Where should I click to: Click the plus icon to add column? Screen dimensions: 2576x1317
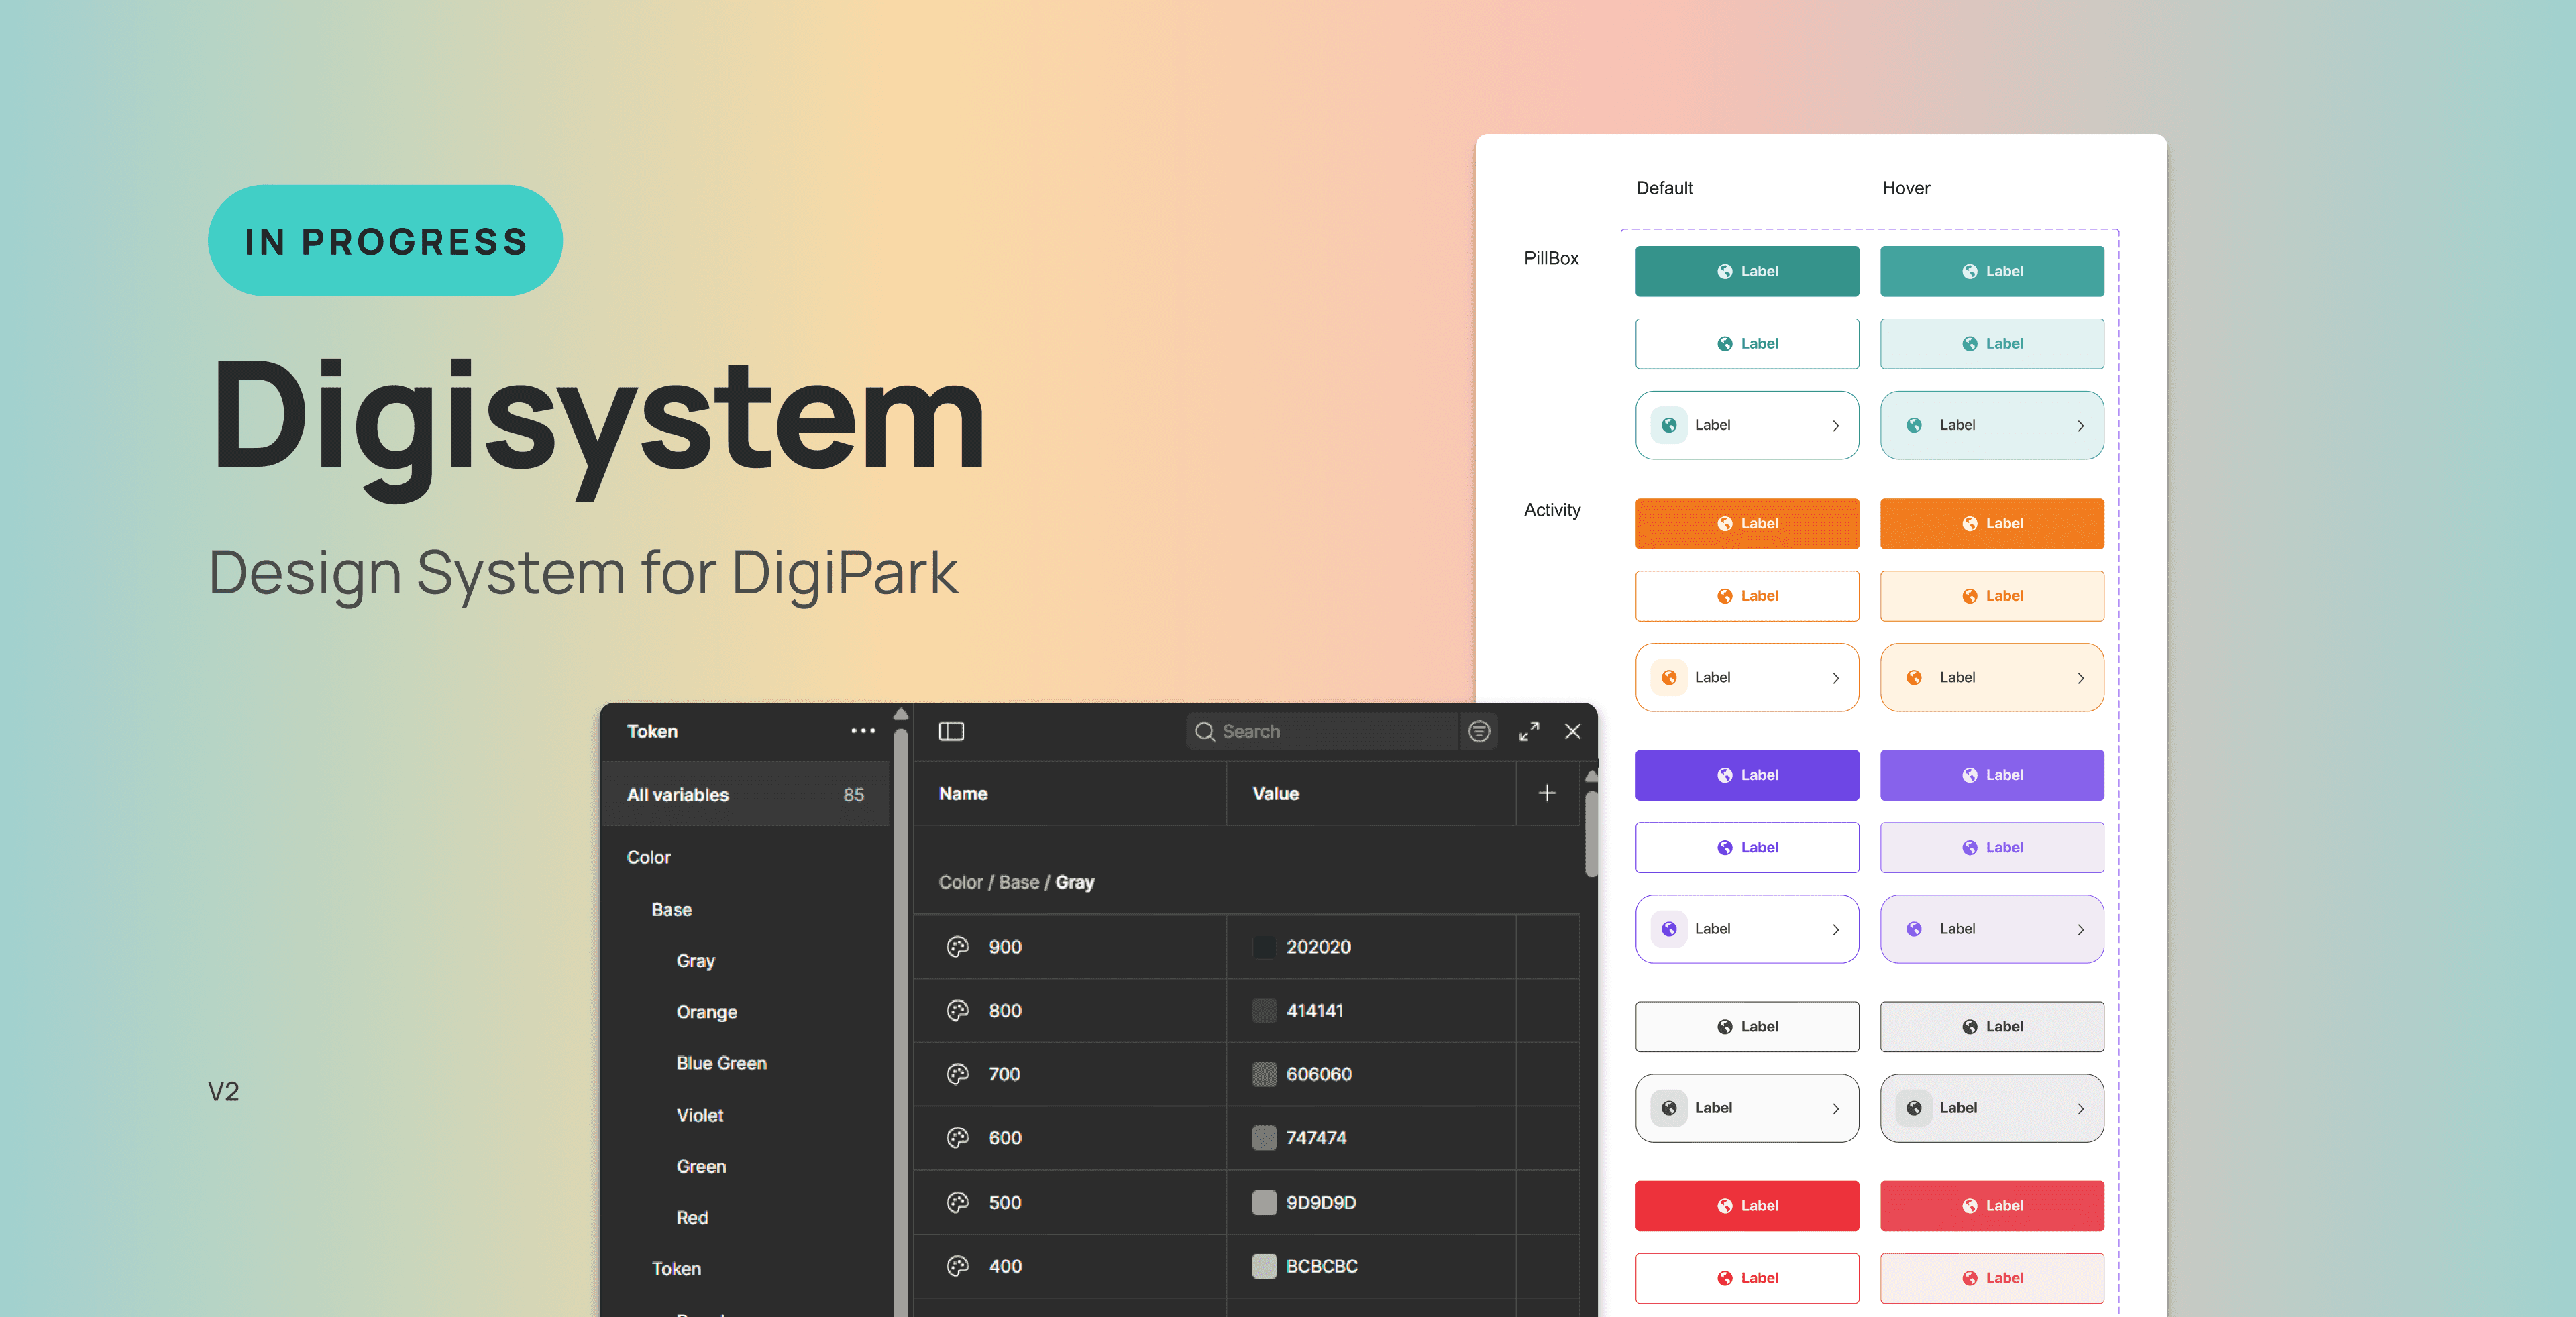coord(1546,793)
